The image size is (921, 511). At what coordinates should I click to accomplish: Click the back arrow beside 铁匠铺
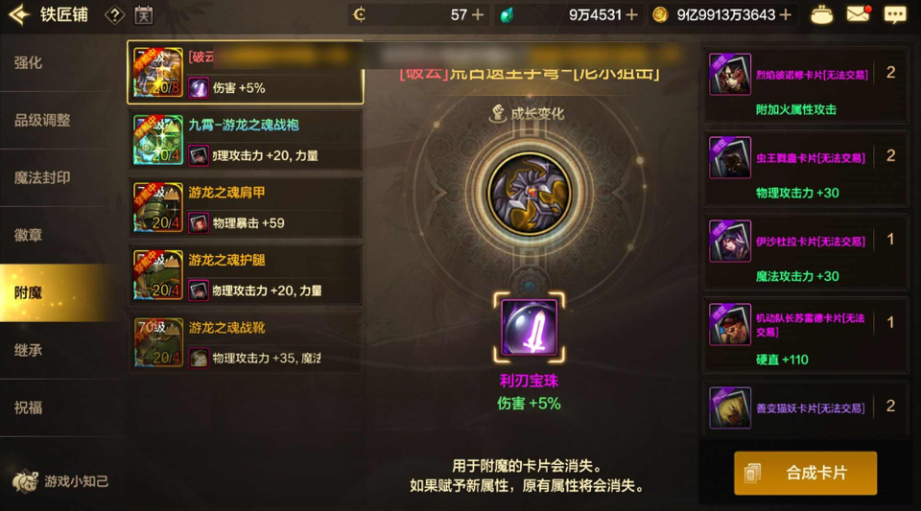(x=19, y=14)
